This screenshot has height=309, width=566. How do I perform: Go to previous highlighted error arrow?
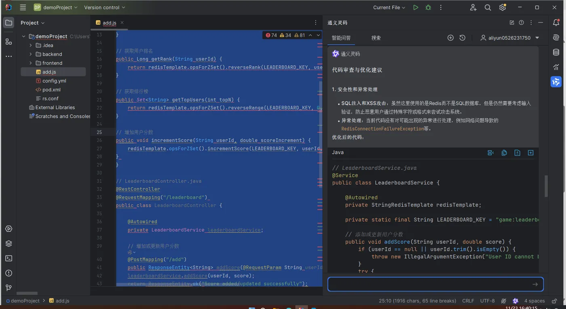[x=310, y=35]
